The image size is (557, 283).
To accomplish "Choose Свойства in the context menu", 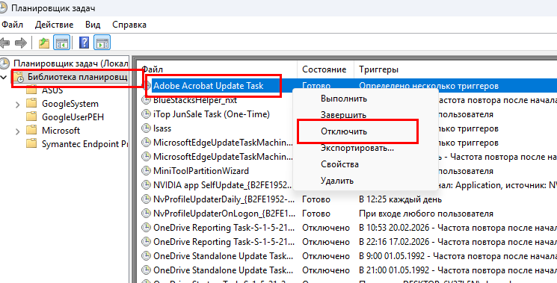I will [x=339, y=164].
